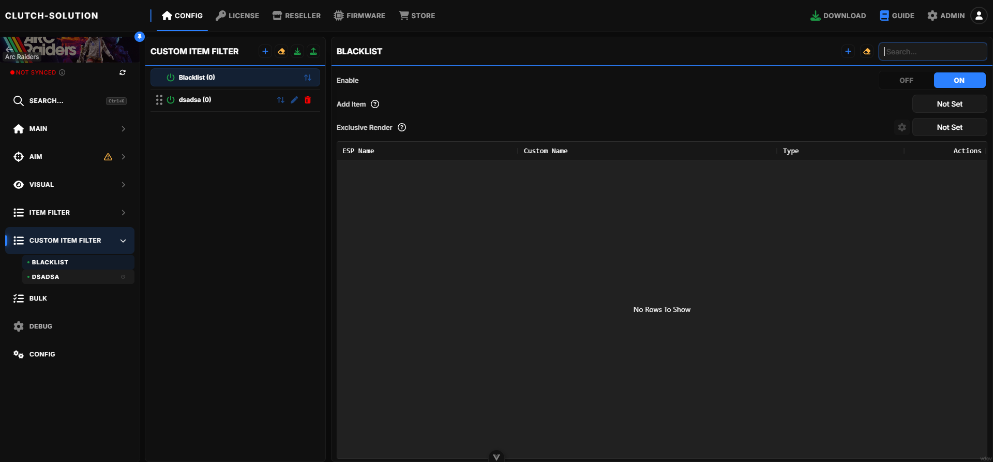Image resolution: width=993 pixels, height=462 pixels.
Task: Toggle power icon of dsadsa filter
Action: point(171,100)
